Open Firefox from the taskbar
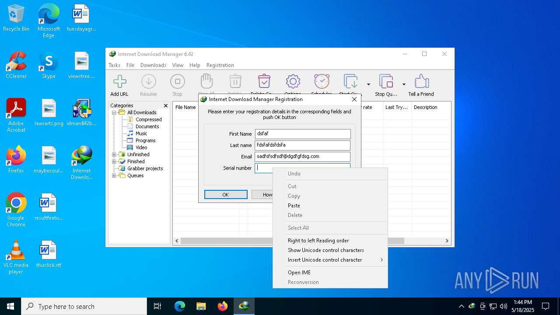Viewport: 560px width, 315px height. [223, 306]
